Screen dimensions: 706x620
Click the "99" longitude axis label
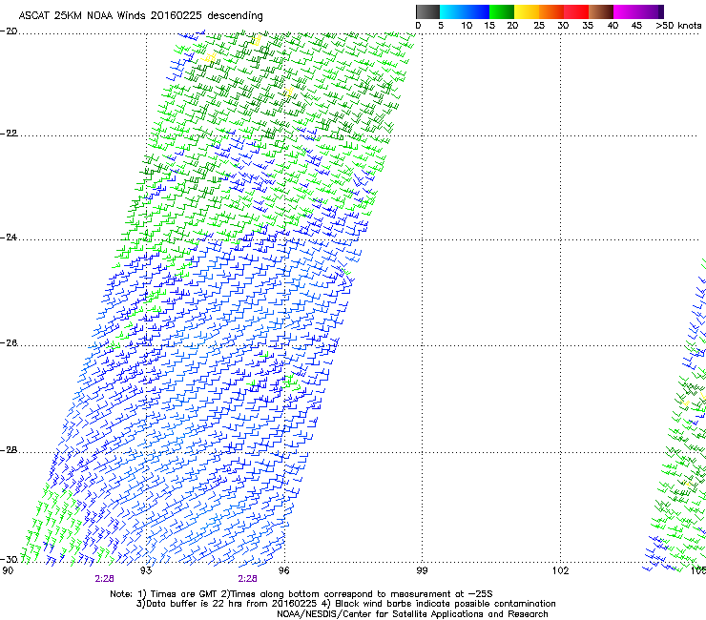422,571
